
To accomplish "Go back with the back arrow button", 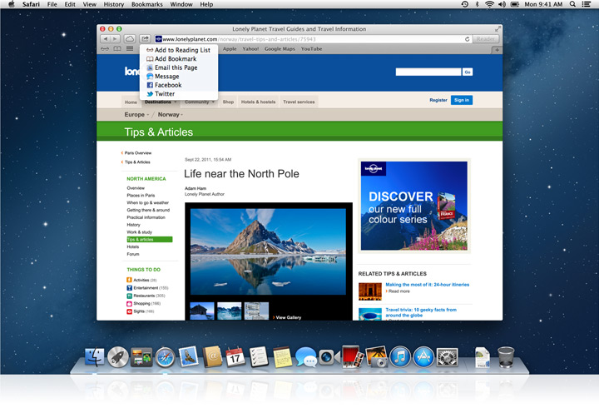I will click(105, 39).
